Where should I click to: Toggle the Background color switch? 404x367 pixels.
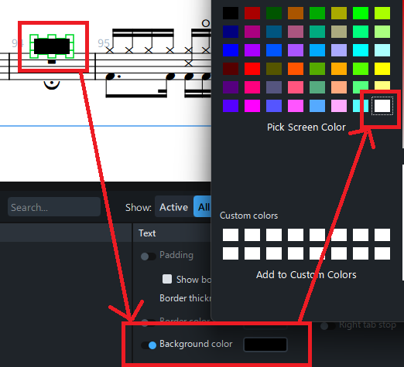click(149, 345)
